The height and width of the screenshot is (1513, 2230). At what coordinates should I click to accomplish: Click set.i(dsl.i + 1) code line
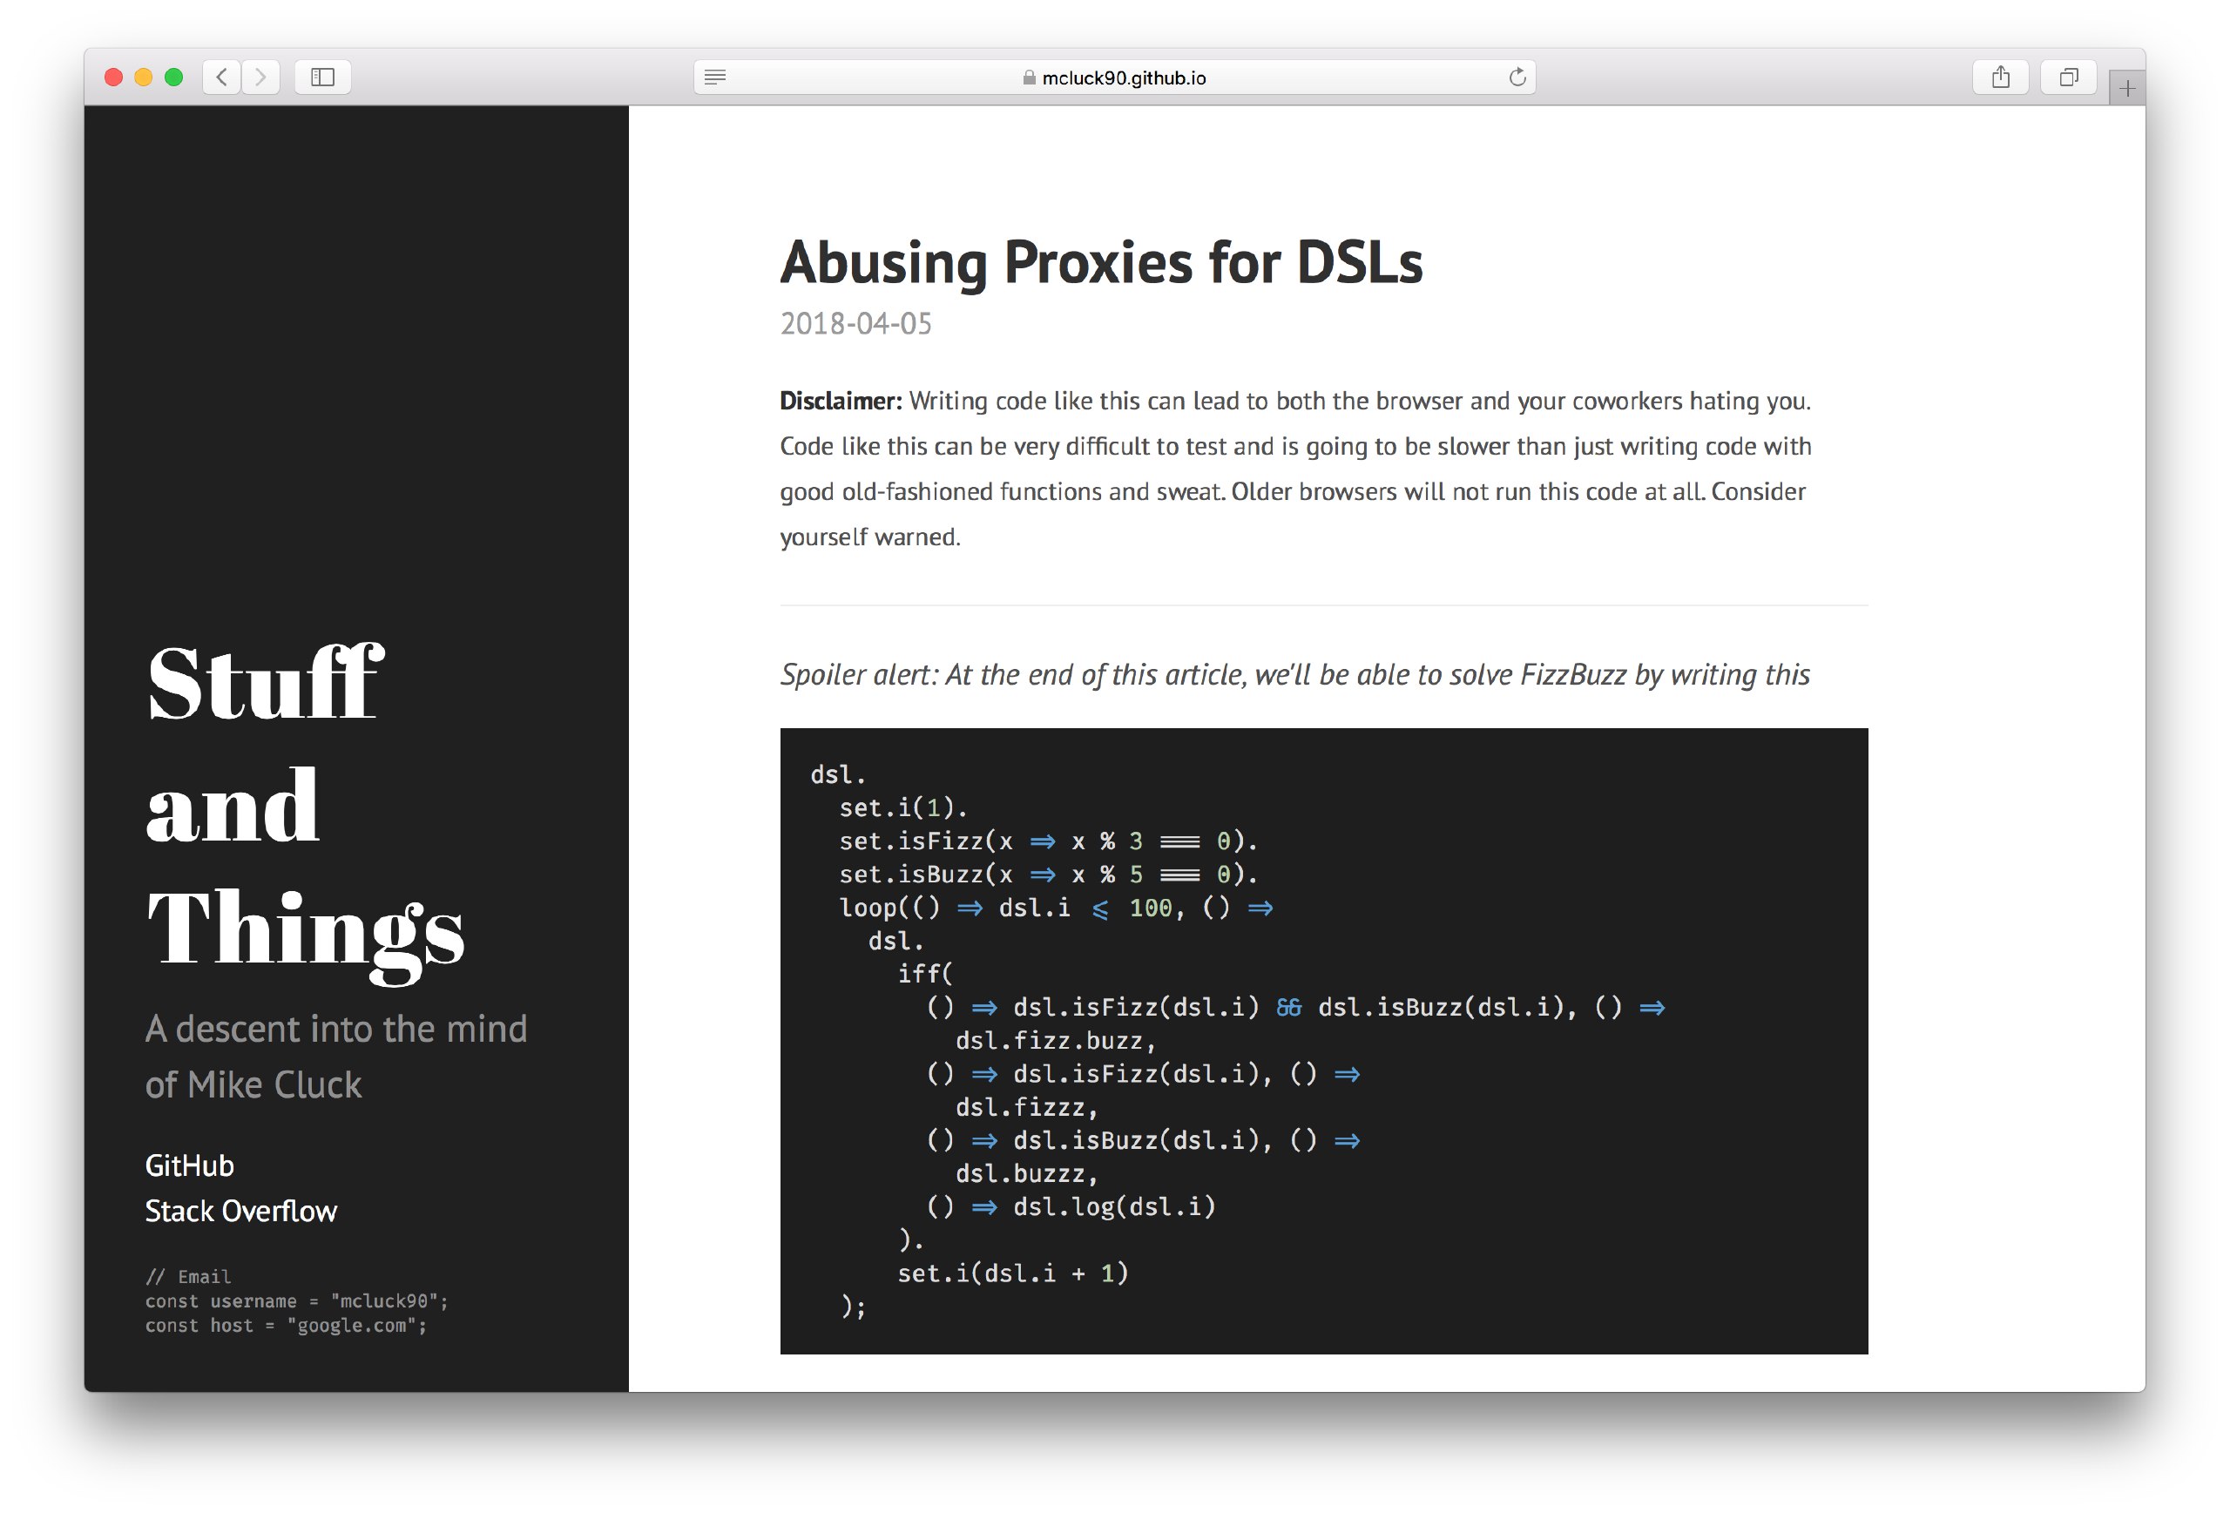(x=1012, y=1274)
